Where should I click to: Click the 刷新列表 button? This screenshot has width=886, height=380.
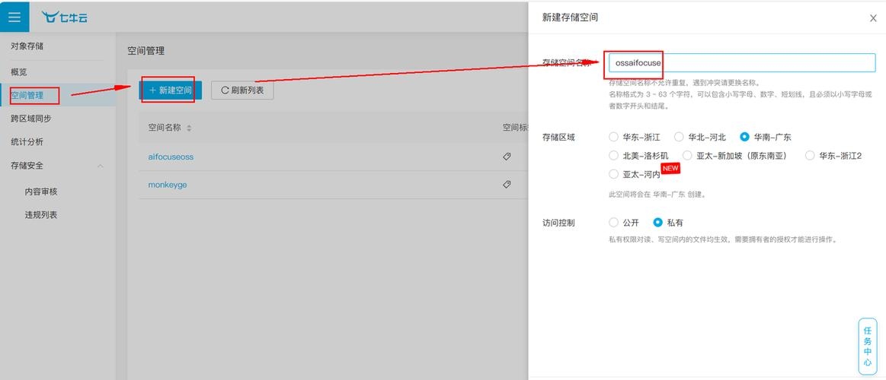(x=242, y=90)
